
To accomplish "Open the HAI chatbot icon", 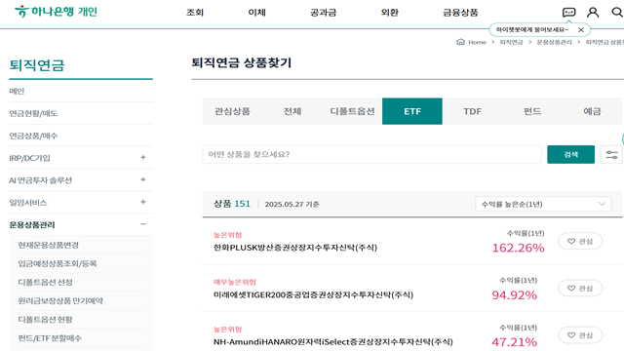I will 568,13.
